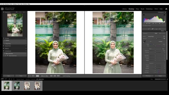This screenshot has width=169, height=95.
Task: Expand the Snapshots panel
Action: (x=3, y=46)
